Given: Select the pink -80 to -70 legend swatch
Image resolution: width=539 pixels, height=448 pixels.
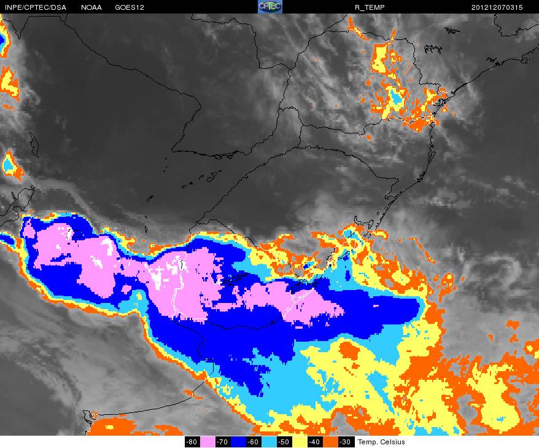Looking at the screenshot, I should tap(207, 442).
